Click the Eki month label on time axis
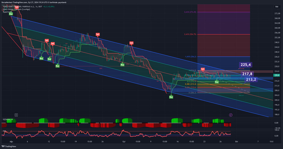 click(236, 142)
